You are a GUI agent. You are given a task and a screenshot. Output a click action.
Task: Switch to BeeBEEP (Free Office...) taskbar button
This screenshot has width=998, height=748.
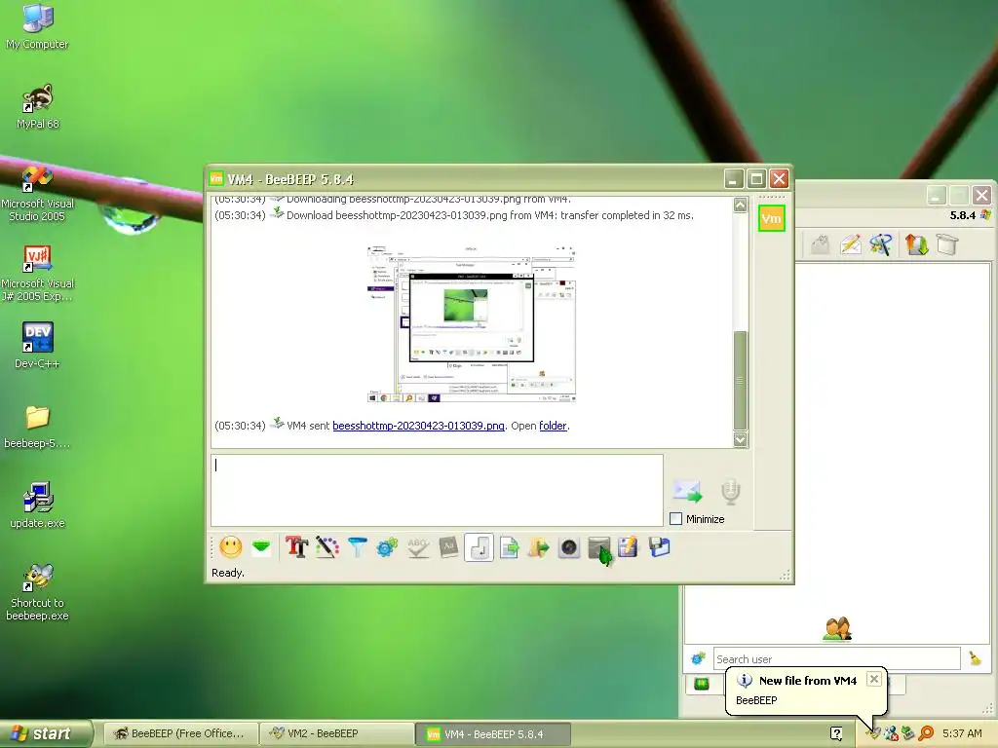[180, 733]
